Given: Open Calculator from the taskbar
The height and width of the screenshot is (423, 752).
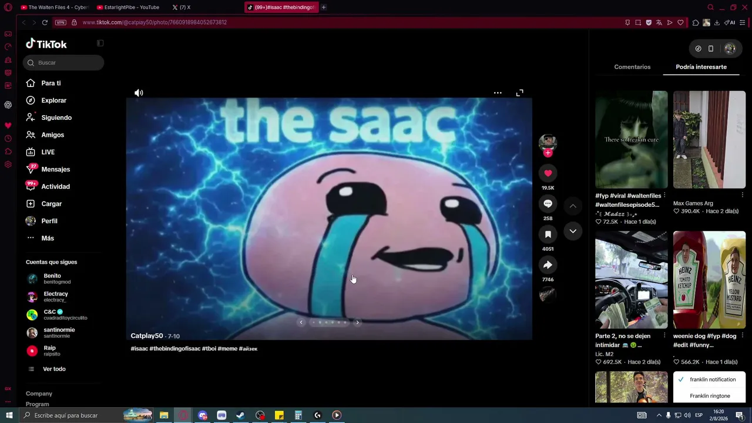Looking at the screenshot, I should coord(298,415).
